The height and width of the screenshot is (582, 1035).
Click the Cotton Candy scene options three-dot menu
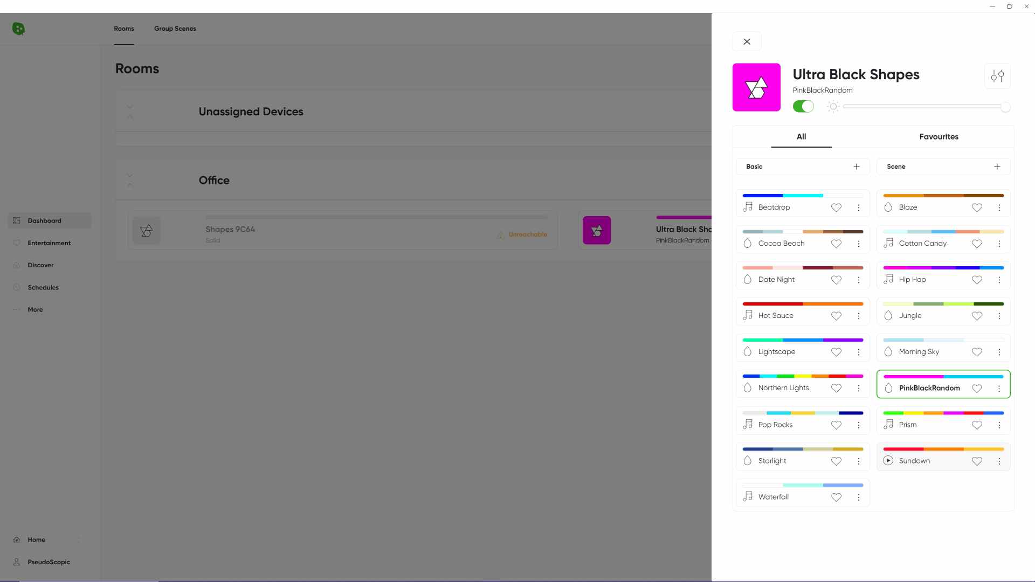[x=999, y=244]
